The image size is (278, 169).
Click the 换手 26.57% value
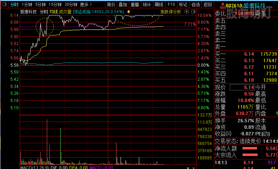246,121
